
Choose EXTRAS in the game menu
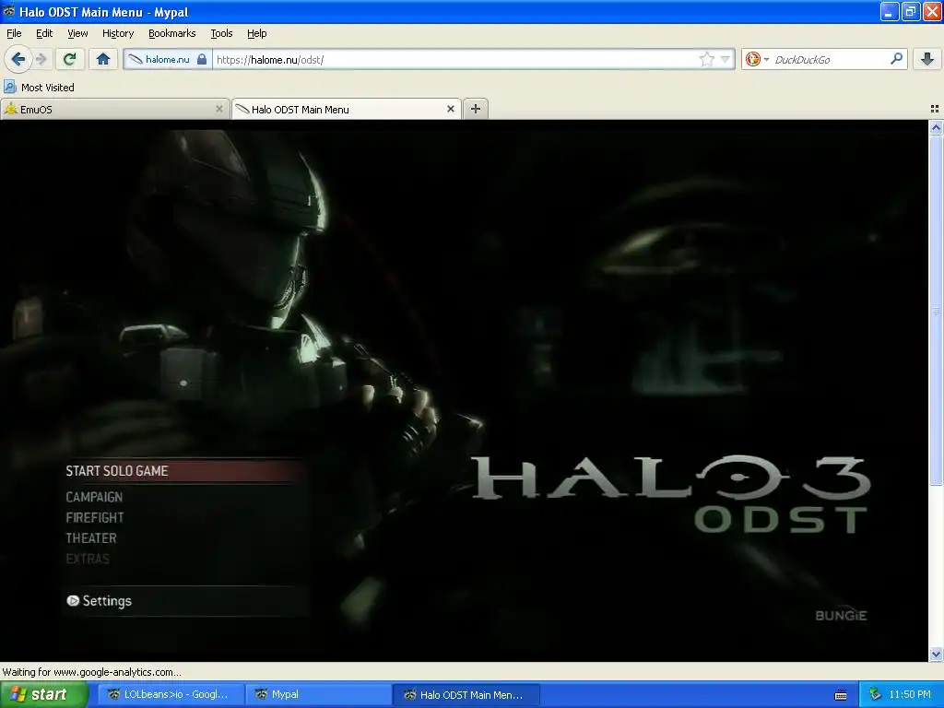tap(88, 559)
